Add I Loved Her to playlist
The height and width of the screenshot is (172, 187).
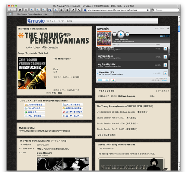click(x=165, y=73)
